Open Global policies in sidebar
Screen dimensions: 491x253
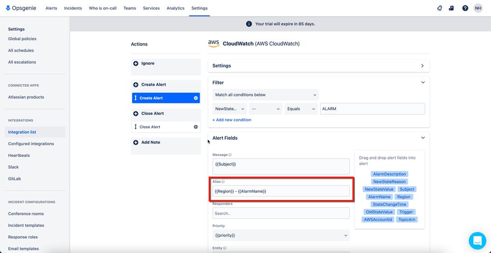[x=22, y=39]
